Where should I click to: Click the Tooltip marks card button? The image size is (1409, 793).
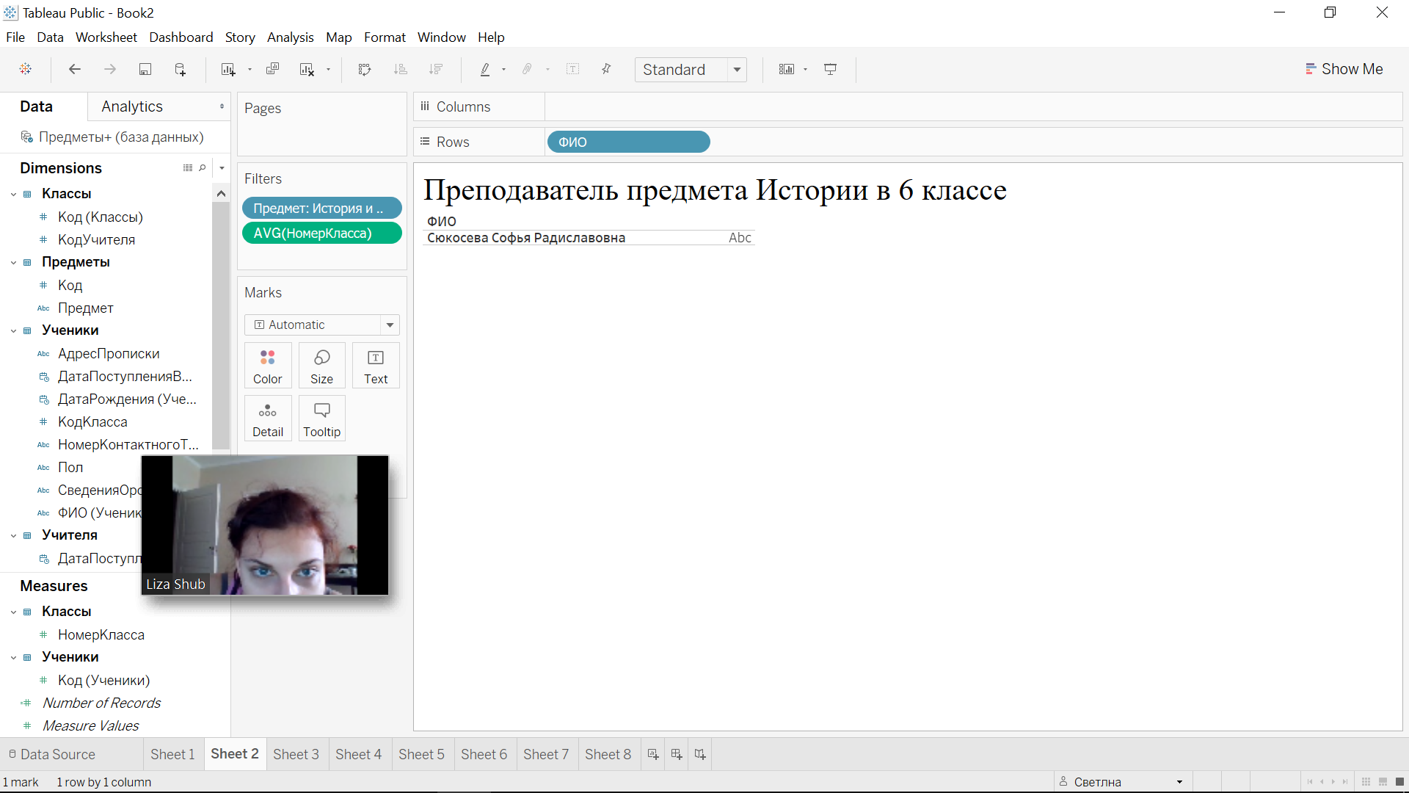(x=321, y=419)
